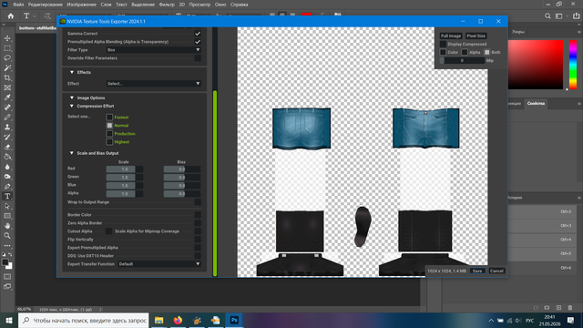
Task: Click the Cancel button in exporter
Action: (496, 271)
